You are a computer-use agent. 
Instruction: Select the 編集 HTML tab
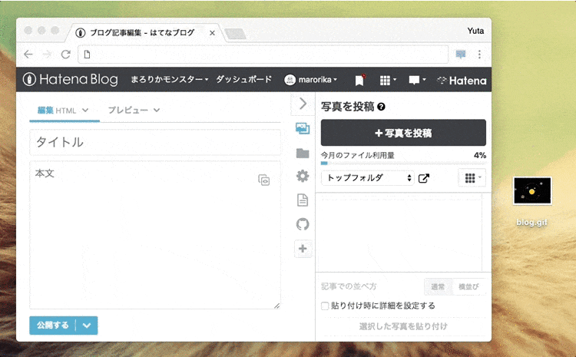coord(57,111)
